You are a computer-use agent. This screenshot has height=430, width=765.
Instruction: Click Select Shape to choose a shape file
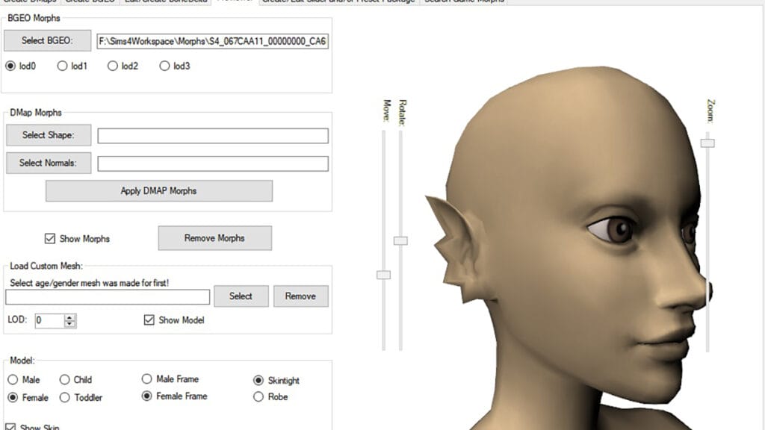(x=48, y=134)
